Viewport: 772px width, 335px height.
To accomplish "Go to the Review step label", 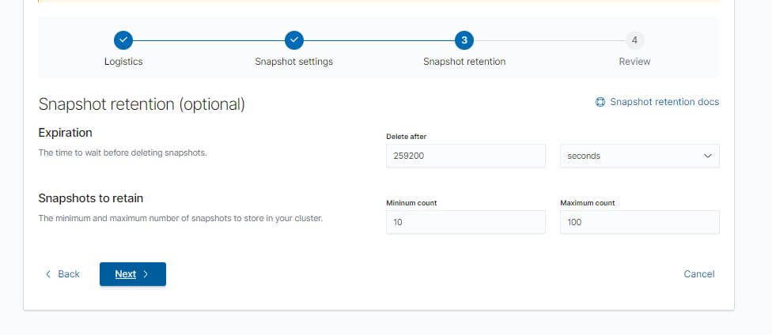I will click(x=634, y=62).
